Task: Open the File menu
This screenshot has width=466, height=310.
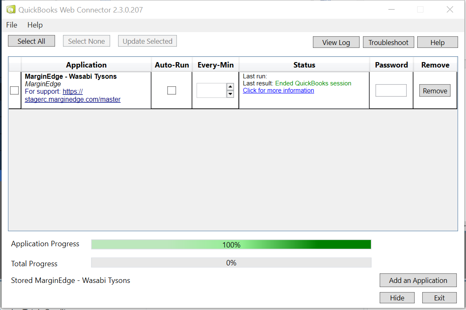Action: click(12, 25)
